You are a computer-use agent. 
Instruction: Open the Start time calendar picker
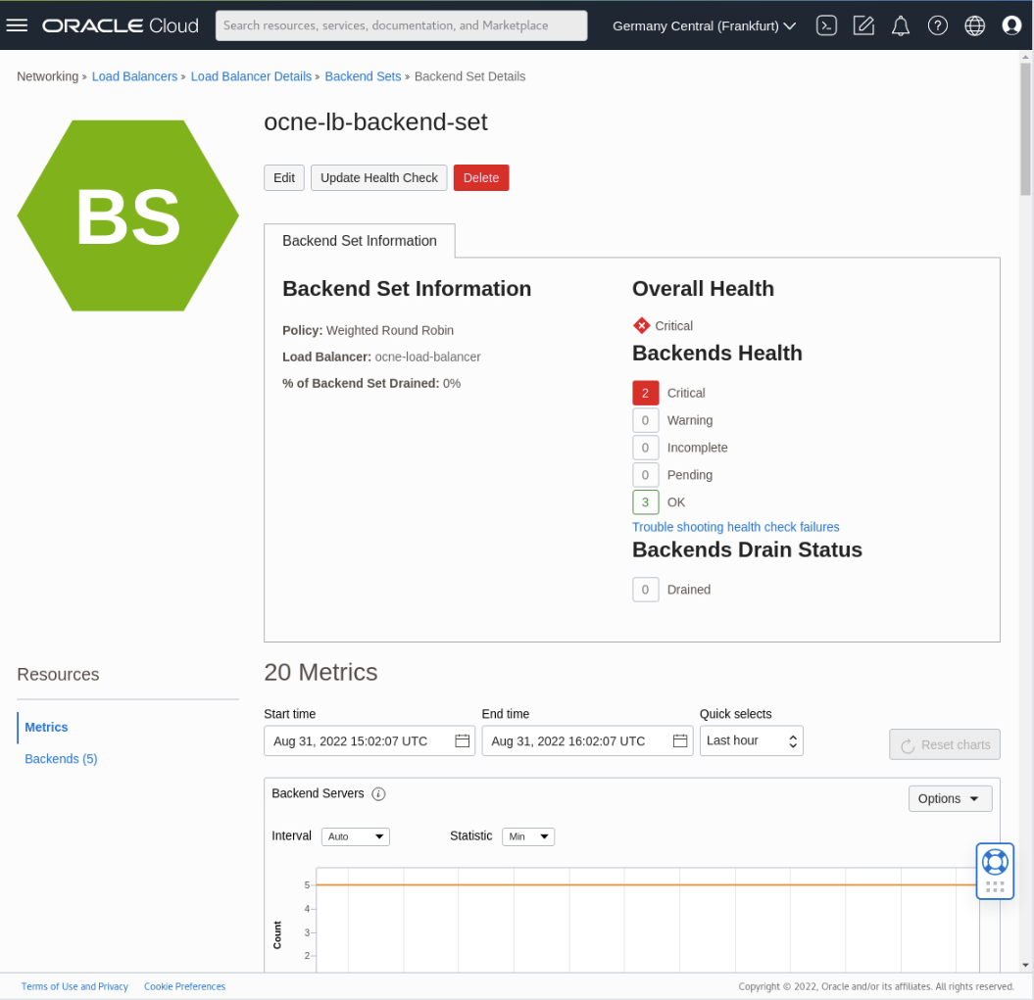point(462,741)
